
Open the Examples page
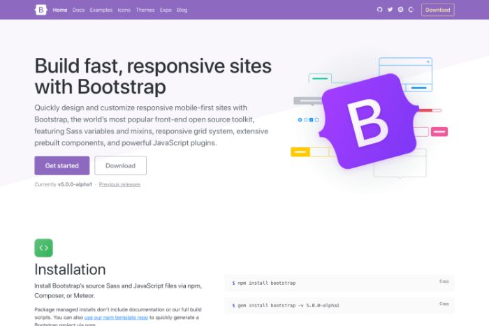pos(101,10)
